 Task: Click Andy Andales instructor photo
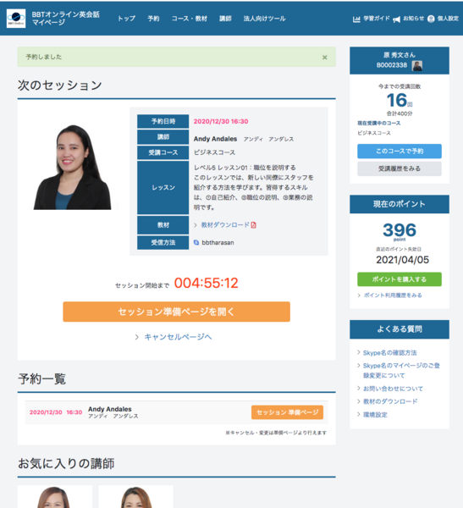tap(73, 167)
